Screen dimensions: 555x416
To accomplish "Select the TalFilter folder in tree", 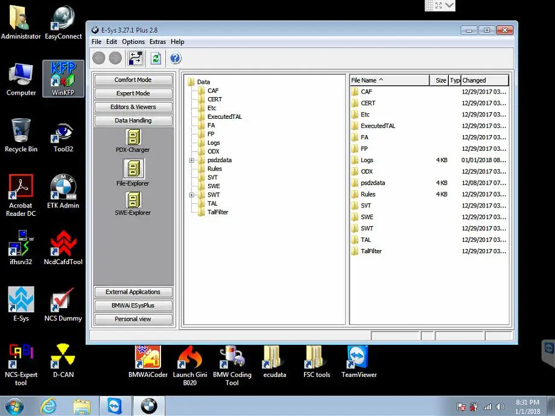I will click(214, 212).
